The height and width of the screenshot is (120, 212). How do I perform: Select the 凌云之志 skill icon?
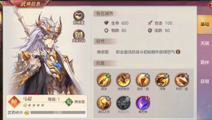(104, 103)
